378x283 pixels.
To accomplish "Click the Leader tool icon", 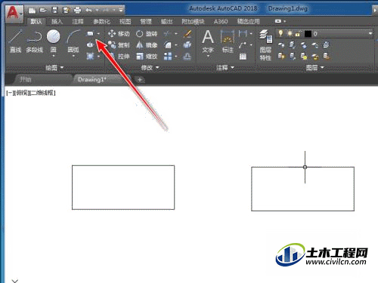I will pos(243,45).
